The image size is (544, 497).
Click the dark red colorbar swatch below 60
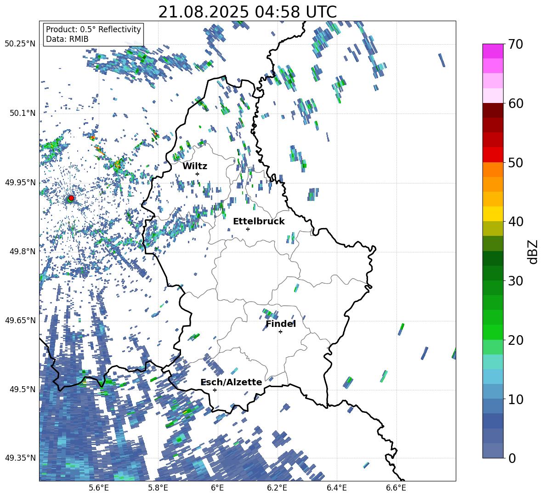493,110
